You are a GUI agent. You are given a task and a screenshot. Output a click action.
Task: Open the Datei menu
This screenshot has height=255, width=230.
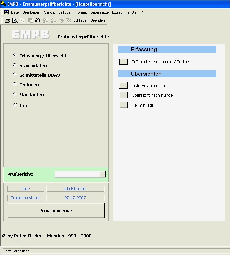click(x=15, y=12)
